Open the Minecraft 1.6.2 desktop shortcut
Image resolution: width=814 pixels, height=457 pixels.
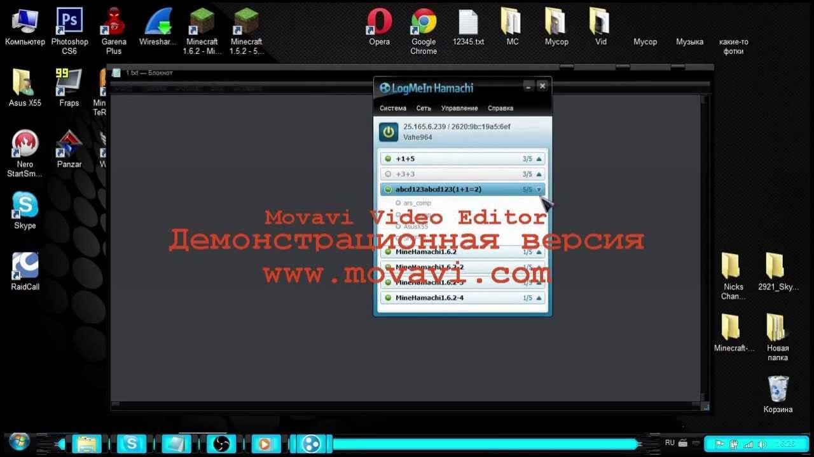click(x=202, y=31)
